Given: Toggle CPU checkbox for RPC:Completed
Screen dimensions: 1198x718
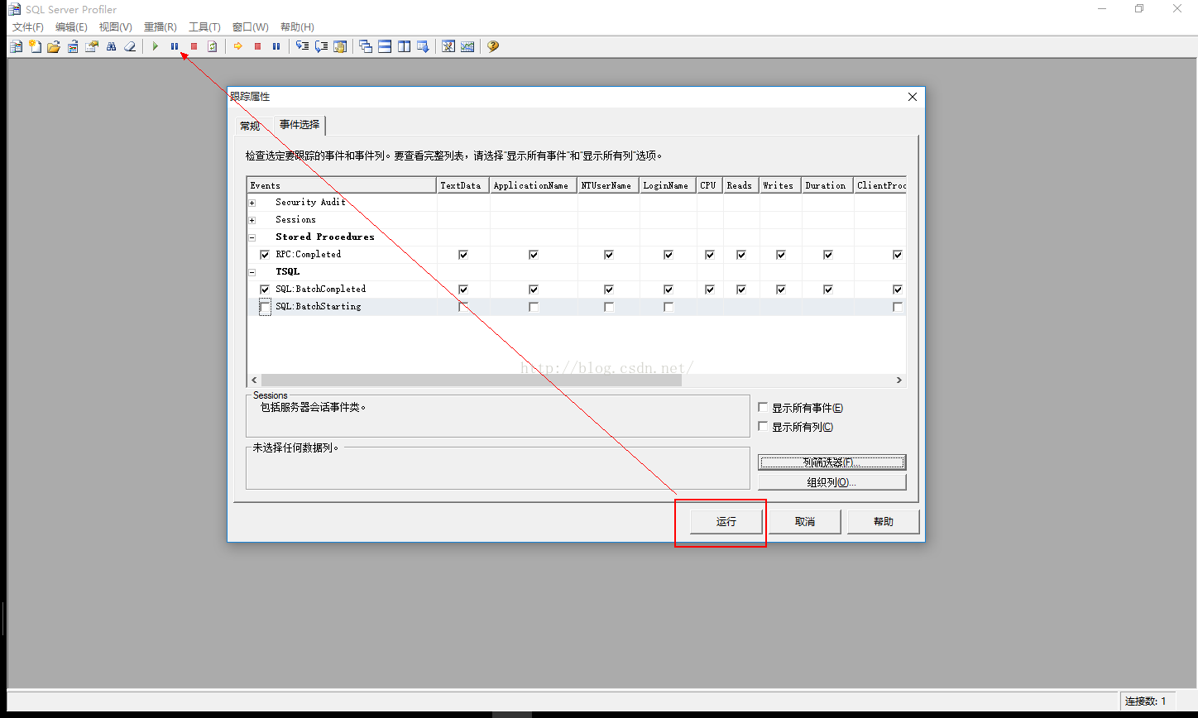Looking at the screenshot, I should click(x=710, y=255).
